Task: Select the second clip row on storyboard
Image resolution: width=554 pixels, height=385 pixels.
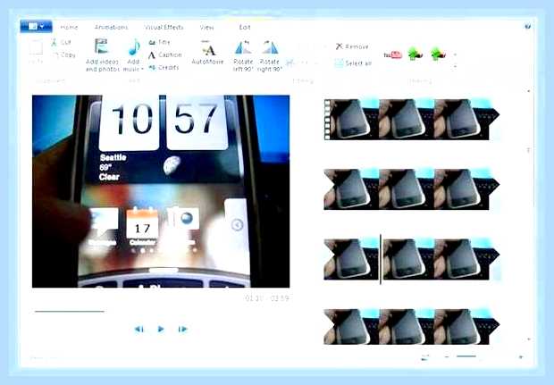Action: pos(412,189)
